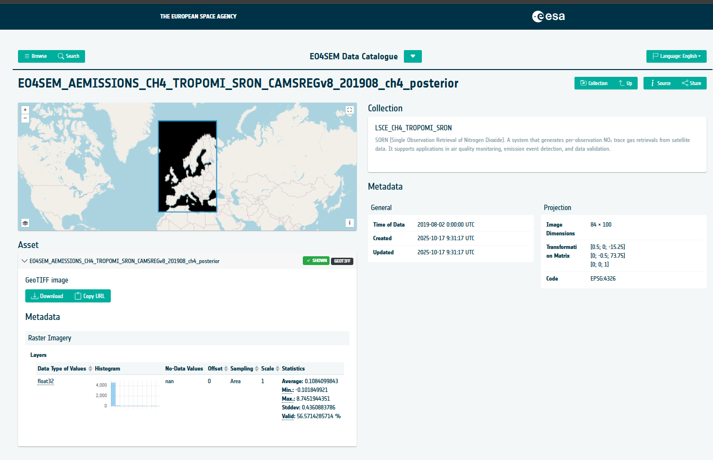
Task: Open the Source information button
Action: (661, 83)
